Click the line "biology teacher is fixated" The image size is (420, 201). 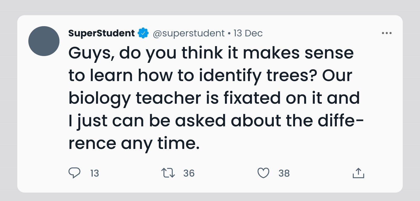click(x=214, y=98)
